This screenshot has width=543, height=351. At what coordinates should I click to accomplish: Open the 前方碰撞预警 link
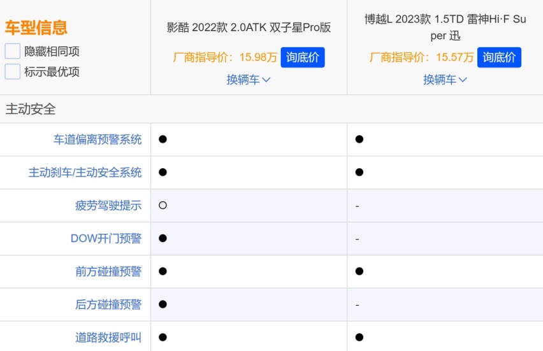pyautogui.click(x=108, y=271)
